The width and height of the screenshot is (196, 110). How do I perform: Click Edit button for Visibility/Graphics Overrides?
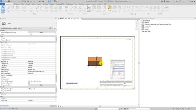click(x=42, y=32)
